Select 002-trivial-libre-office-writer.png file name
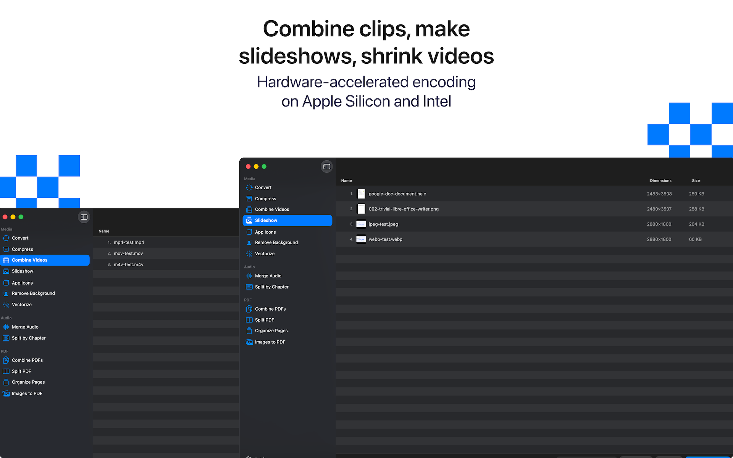Image resolution: width=733 pixels, height=458 pixels. pyautogui.click(x=404, y=209)
